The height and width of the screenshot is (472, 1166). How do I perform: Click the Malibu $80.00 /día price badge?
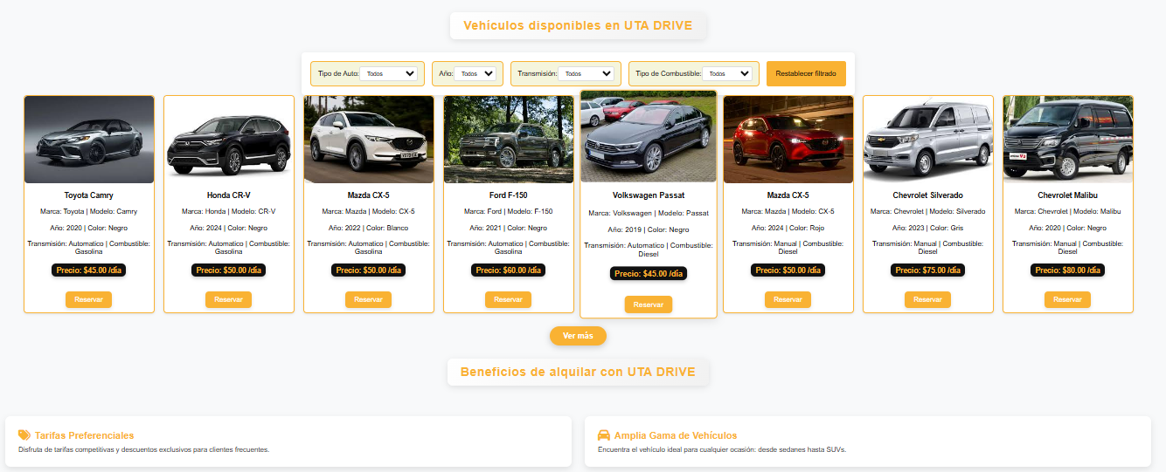[x=1067, y=270]
